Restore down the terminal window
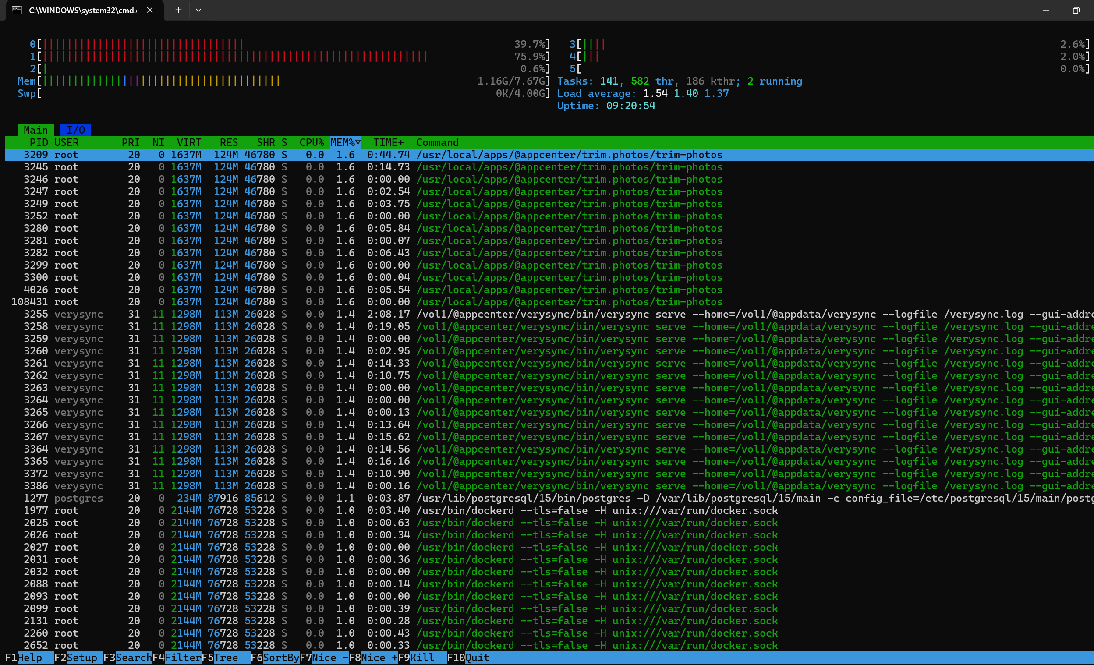The width and height of the screenshot is (1094, 665). click(x=1075, y=10)
